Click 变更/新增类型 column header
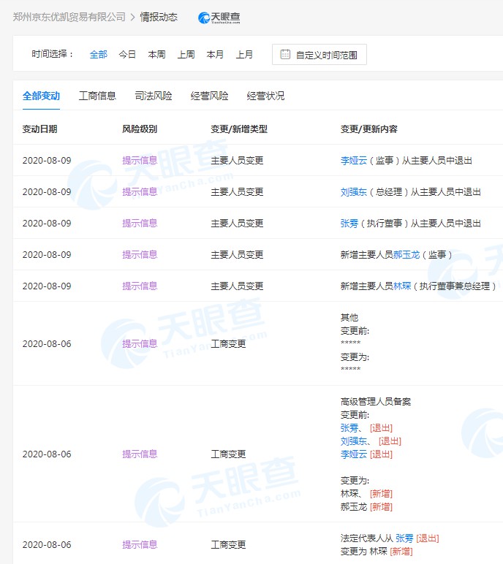Screen dimensions: 503x564 pos(239,129)
